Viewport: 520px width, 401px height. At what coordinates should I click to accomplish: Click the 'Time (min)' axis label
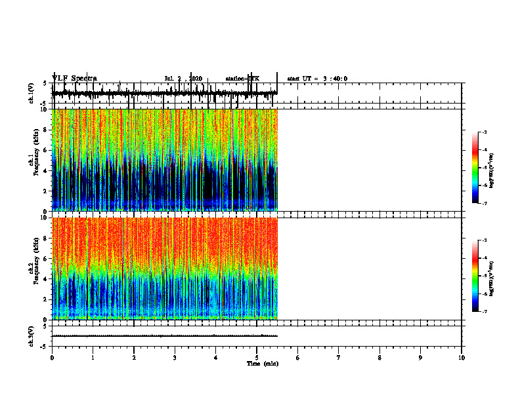pyautogui.click(x=263, y=363)
